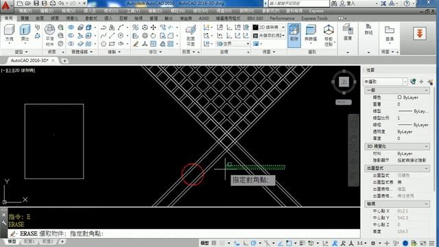Select the Extrude (擠出) tool
This screenshot has width=439, height=247.
(x=25, y=33)
